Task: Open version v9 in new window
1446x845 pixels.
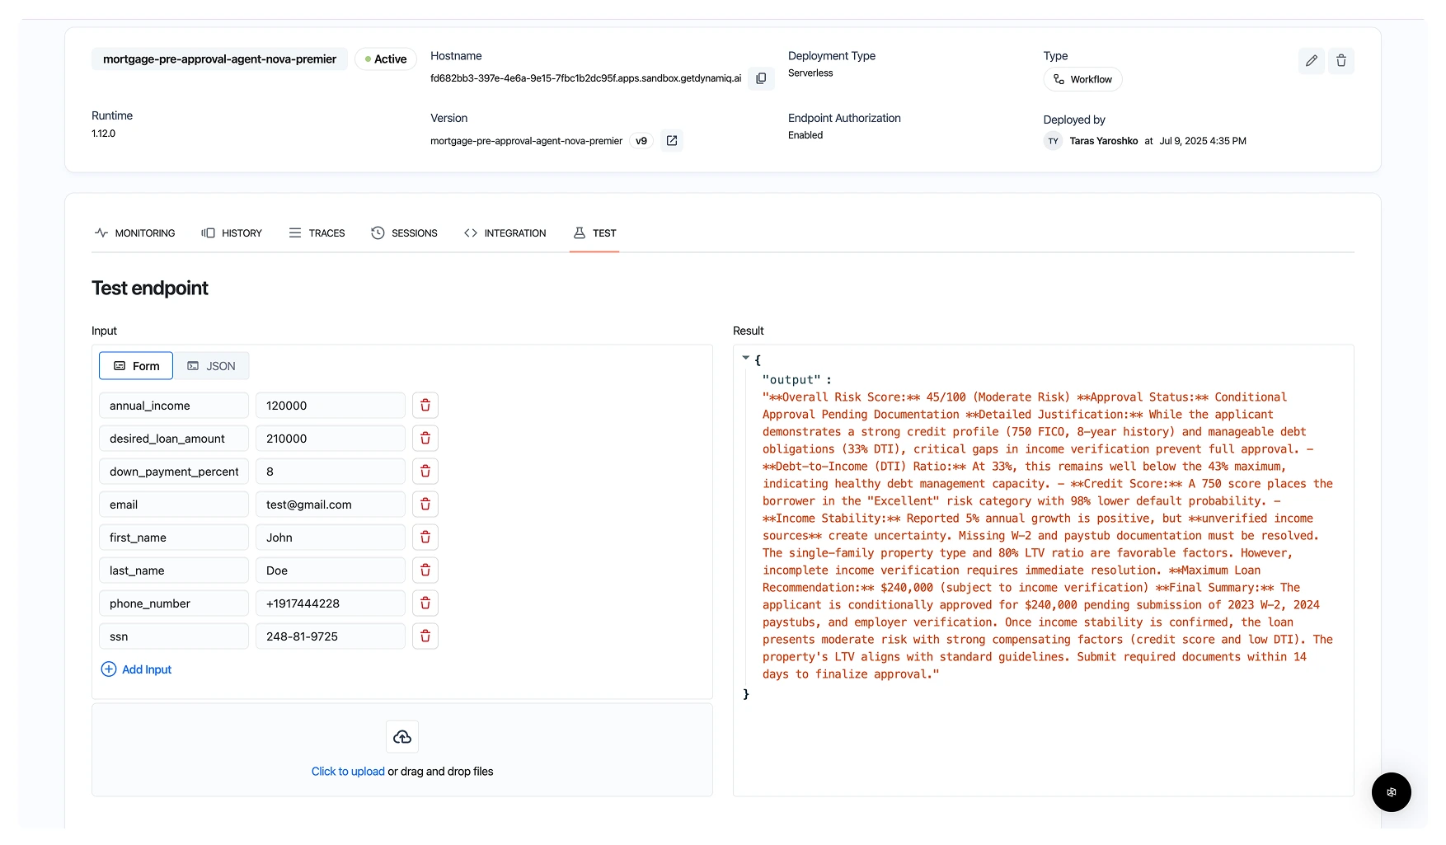Action: (672, 141)
